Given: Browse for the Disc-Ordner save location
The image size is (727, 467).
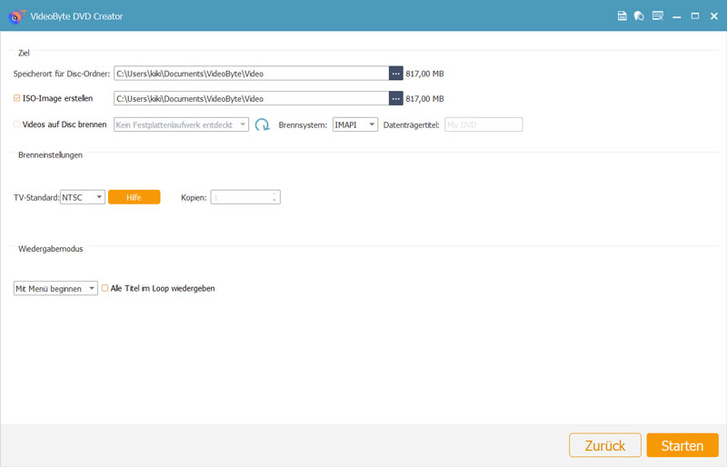Looking at the screenshot, I should (x=395, y=74).
